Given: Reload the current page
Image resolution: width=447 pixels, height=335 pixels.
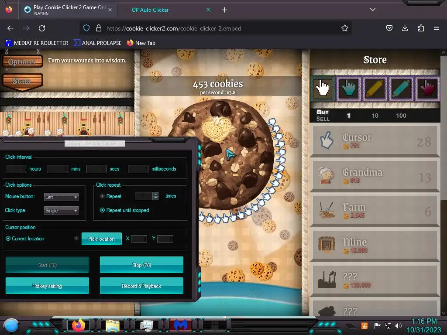Looking at the screenshot, I should click(42, 28).
